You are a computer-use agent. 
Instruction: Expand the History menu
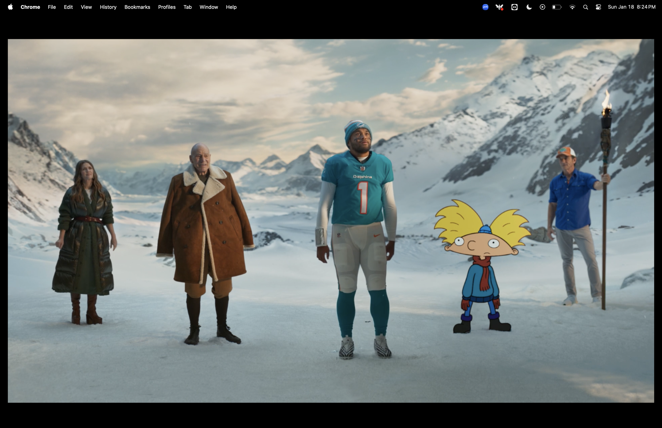click(x=108, y=7)
